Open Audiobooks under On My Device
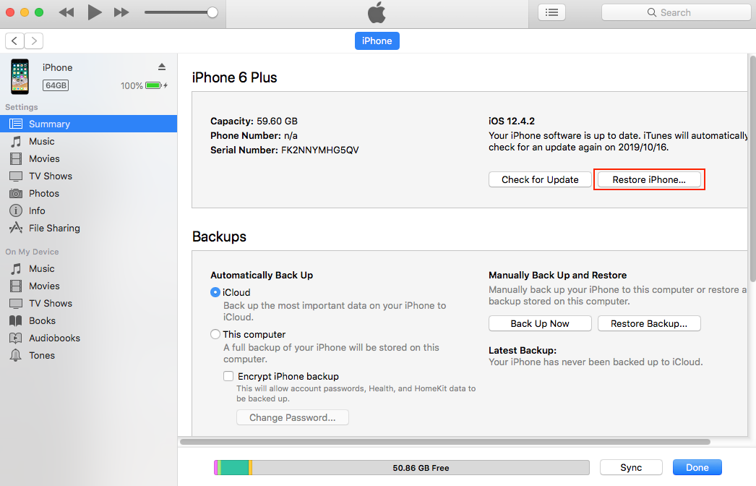 89,338
